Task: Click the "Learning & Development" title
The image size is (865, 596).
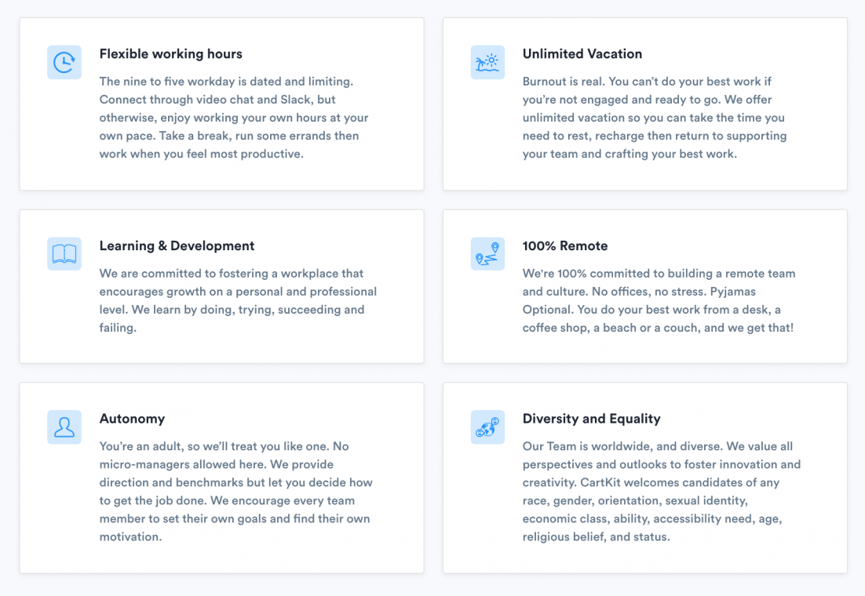Action: (x=177, y=246)
